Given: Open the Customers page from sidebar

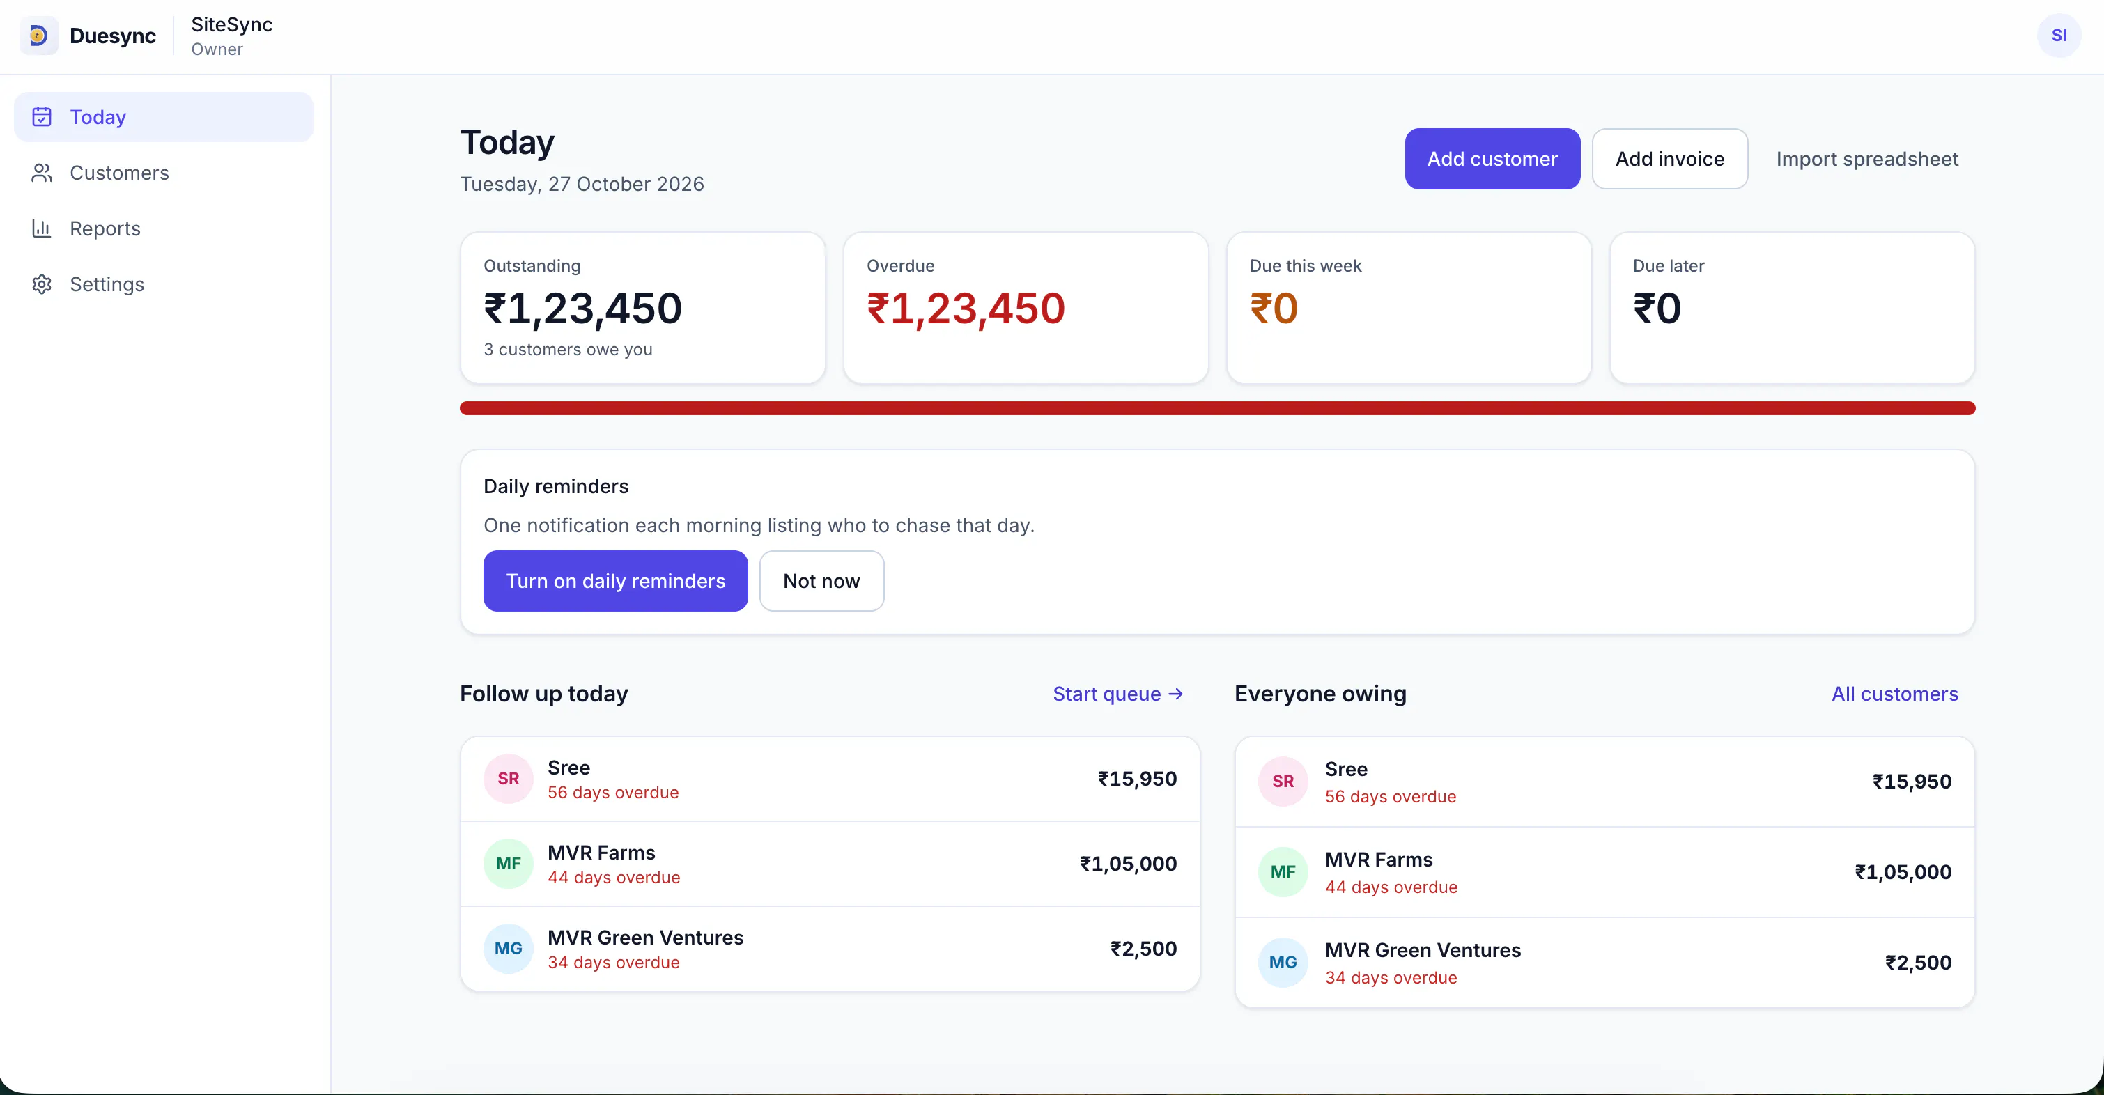Looking at the screenshot, I should coord(163,172).
